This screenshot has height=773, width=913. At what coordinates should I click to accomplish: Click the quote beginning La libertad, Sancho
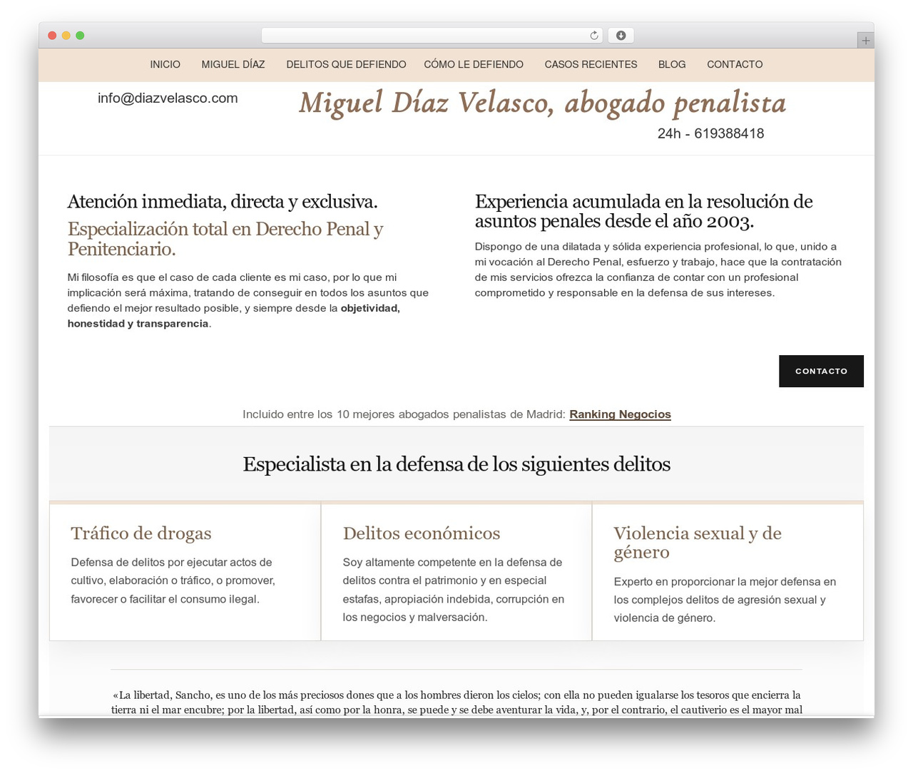[456, 702]
